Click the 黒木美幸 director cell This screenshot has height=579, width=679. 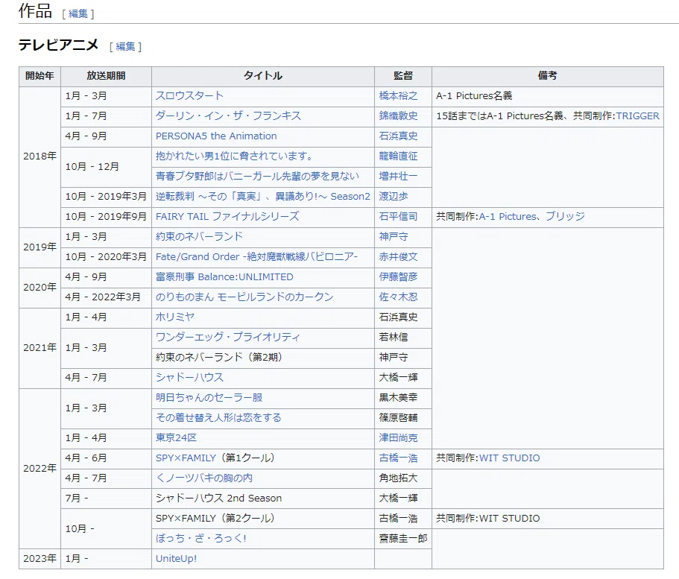(403, 397)
